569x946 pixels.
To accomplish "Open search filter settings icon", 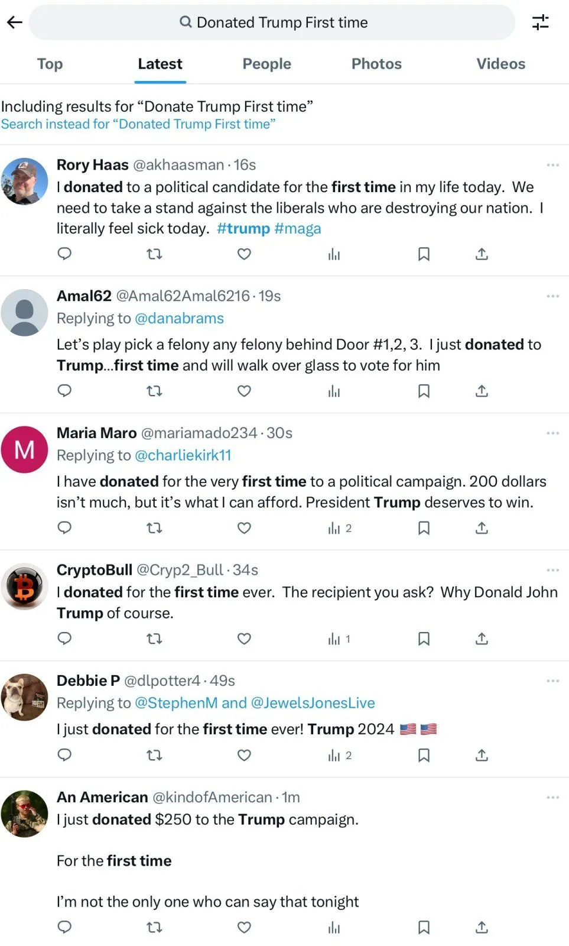I will click(x=540, y=22).
